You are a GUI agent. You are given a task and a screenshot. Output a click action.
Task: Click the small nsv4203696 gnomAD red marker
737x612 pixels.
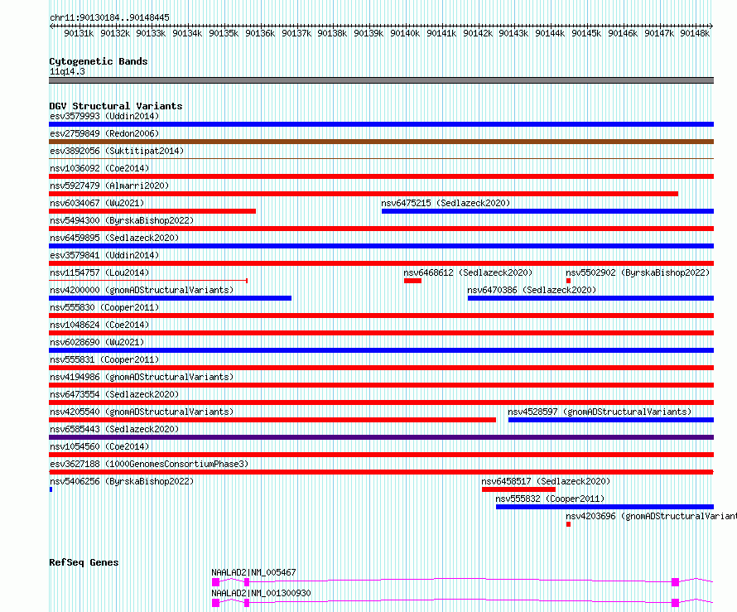click(568, 524)
